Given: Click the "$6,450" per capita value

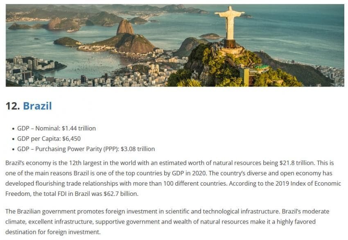Looking at the screenshot, I should (72, 139).
